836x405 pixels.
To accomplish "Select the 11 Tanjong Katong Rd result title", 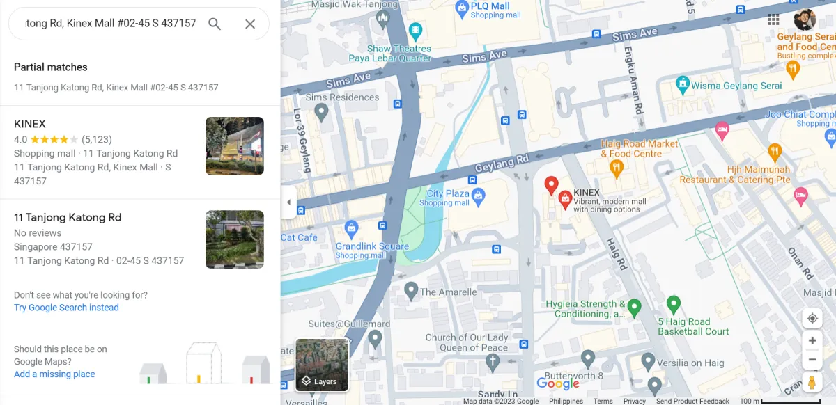I will click(x=68, y=217).
